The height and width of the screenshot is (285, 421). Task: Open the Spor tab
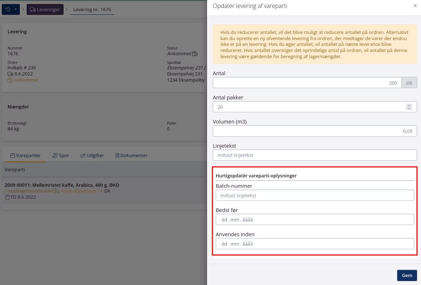coord(61,155)
